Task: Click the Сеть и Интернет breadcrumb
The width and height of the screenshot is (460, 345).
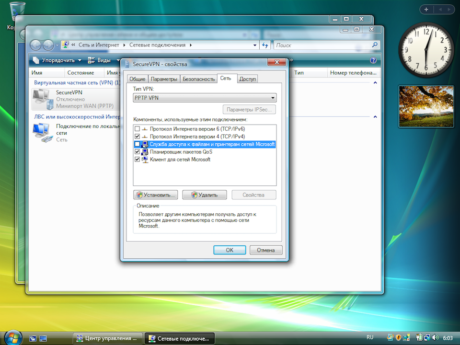Action: point(99,45)
